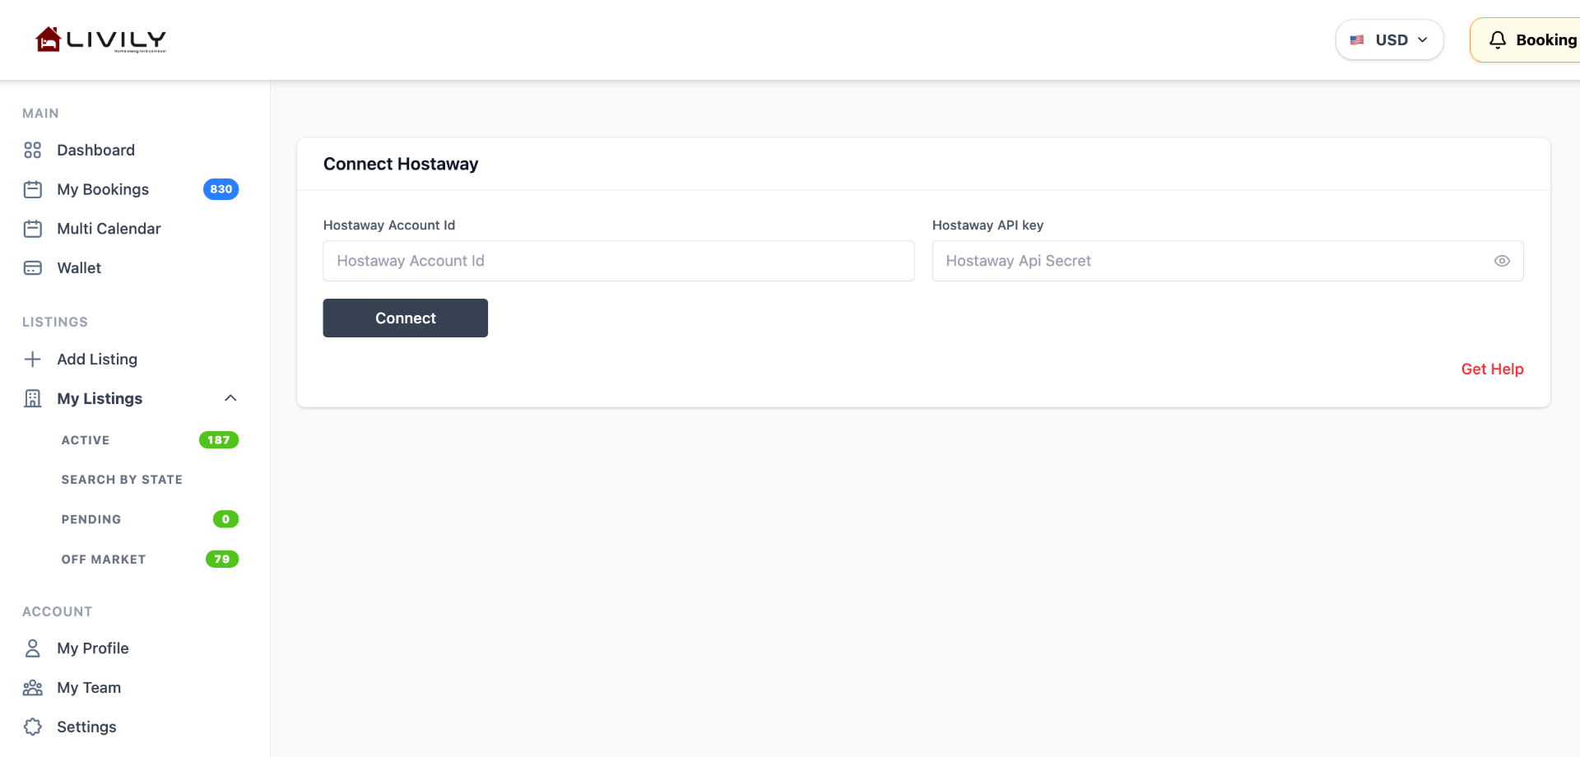Click the My Profile person icon
The image size is (1580, 757).
click(x=33, y=648)
